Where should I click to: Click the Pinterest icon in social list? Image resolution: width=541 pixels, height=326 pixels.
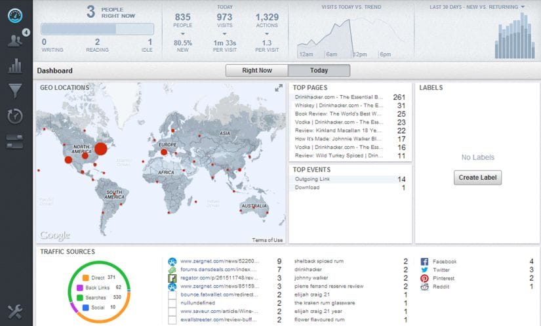[424, 278]
